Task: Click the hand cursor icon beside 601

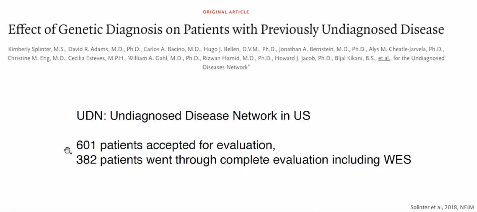Action: coord(68,151)
